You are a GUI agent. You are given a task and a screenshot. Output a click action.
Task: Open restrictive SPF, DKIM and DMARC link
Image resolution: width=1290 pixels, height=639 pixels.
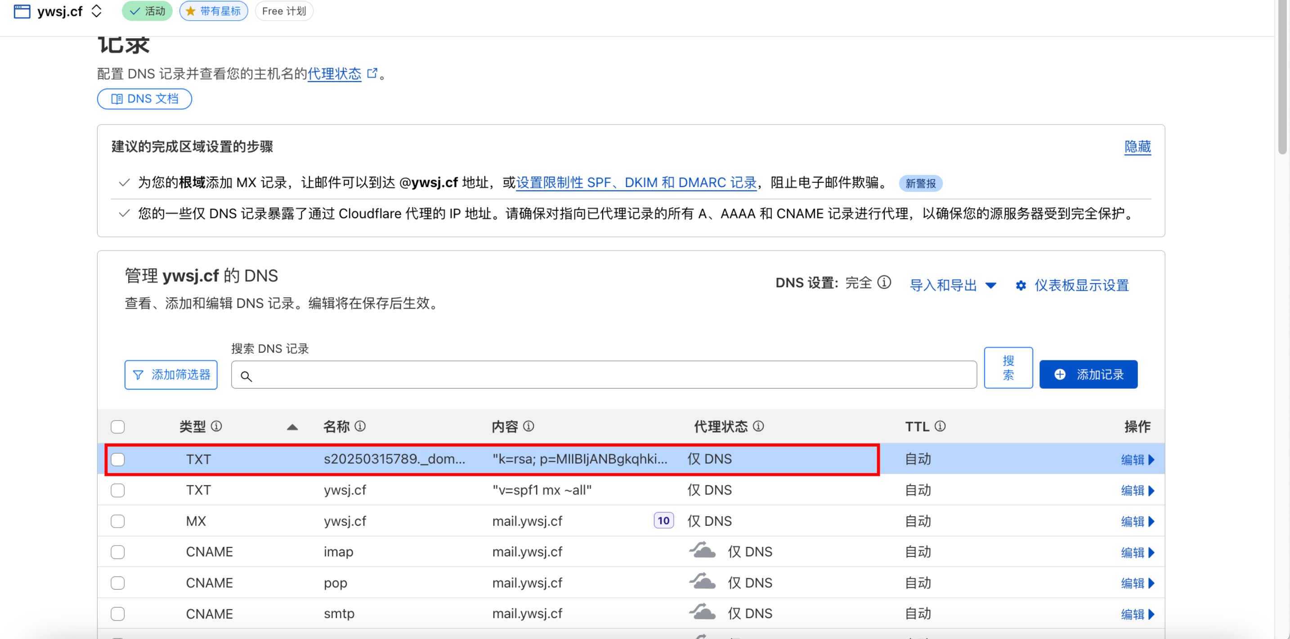click(636, 182)
